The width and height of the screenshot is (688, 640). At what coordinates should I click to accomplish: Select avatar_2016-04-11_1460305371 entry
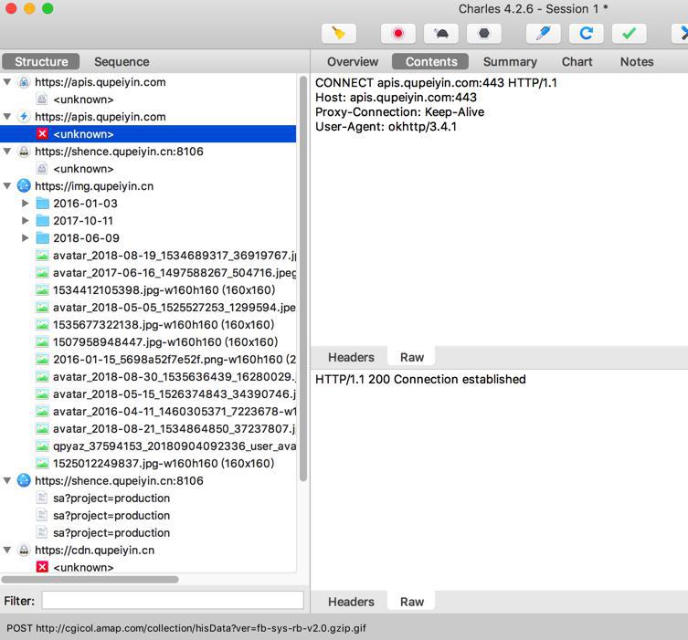[x=175, y=411]
